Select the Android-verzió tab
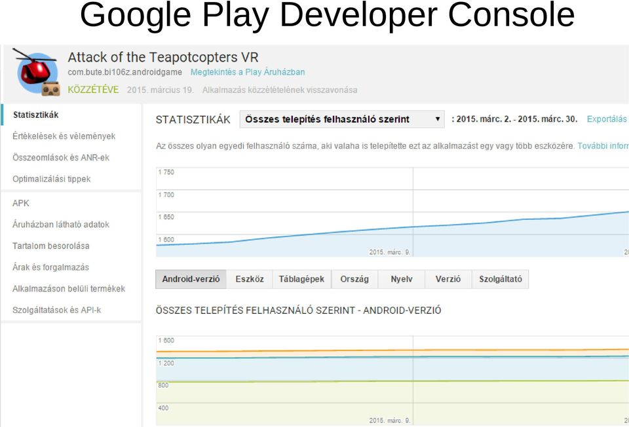The height and width of the screenshot is (427, 629). [191, 279]
